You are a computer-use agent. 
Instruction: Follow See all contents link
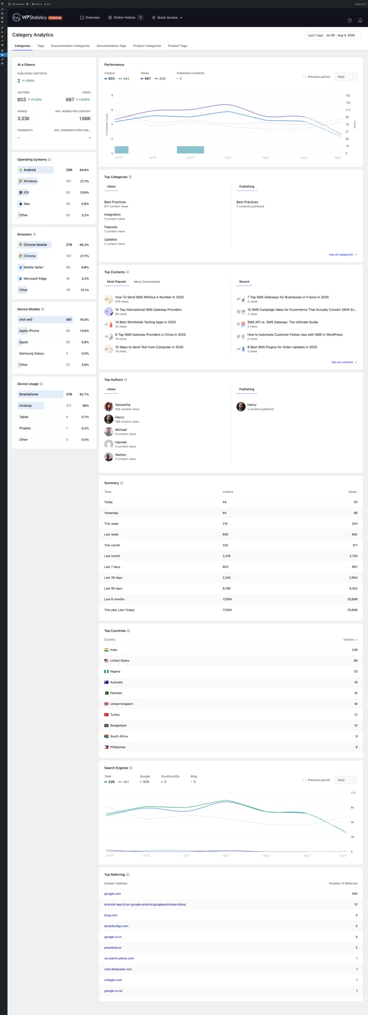pos(344,362)
